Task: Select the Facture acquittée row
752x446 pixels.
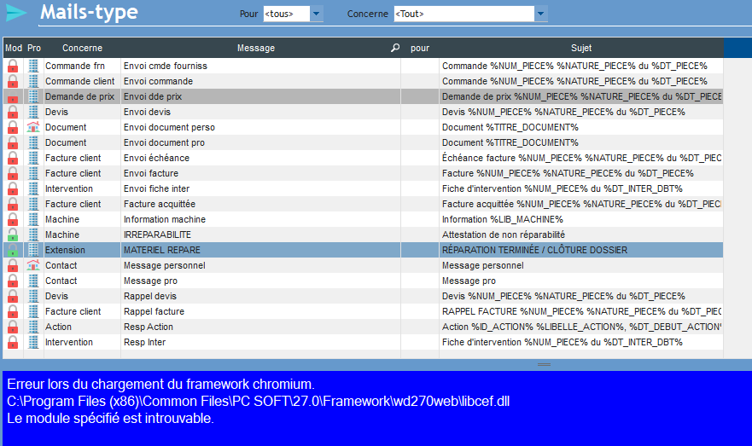Action: click(256, 205)
